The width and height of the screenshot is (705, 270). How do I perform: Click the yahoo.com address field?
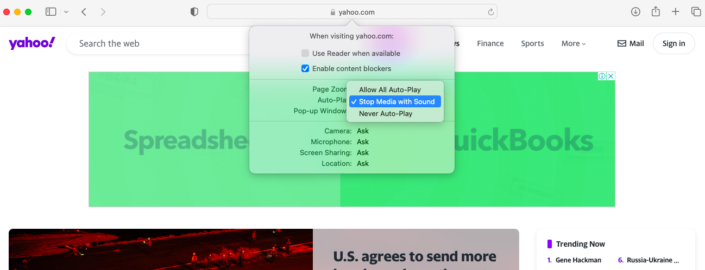point(352,12)
